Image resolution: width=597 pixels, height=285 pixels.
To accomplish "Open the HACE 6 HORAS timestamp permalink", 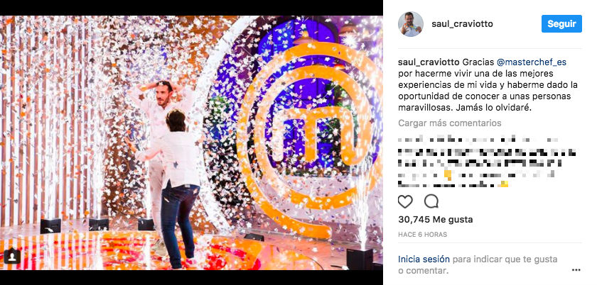I will [423, 235].
